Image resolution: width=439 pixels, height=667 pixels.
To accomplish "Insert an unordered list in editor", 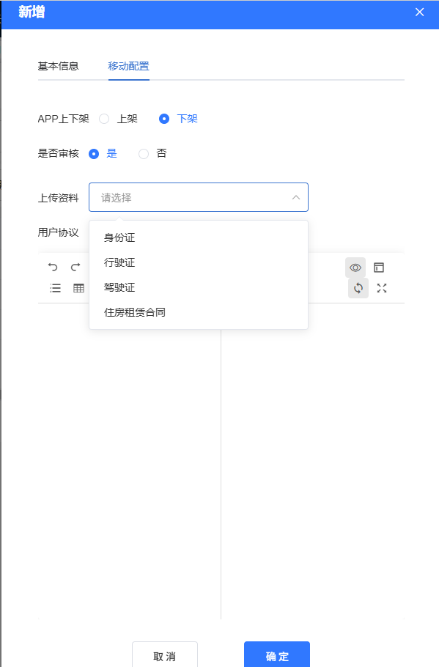I will [55, 288].
